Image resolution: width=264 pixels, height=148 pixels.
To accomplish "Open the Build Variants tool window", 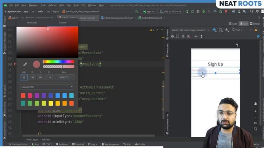I will pos(5,130).
